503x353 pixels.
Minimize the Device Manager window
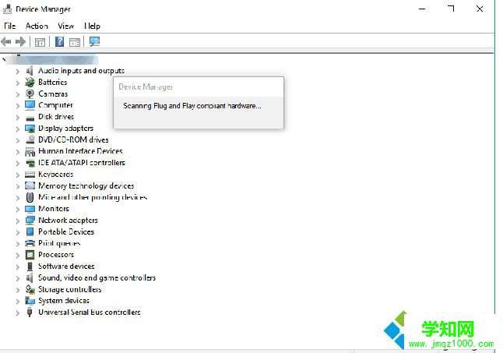point(422,9)
